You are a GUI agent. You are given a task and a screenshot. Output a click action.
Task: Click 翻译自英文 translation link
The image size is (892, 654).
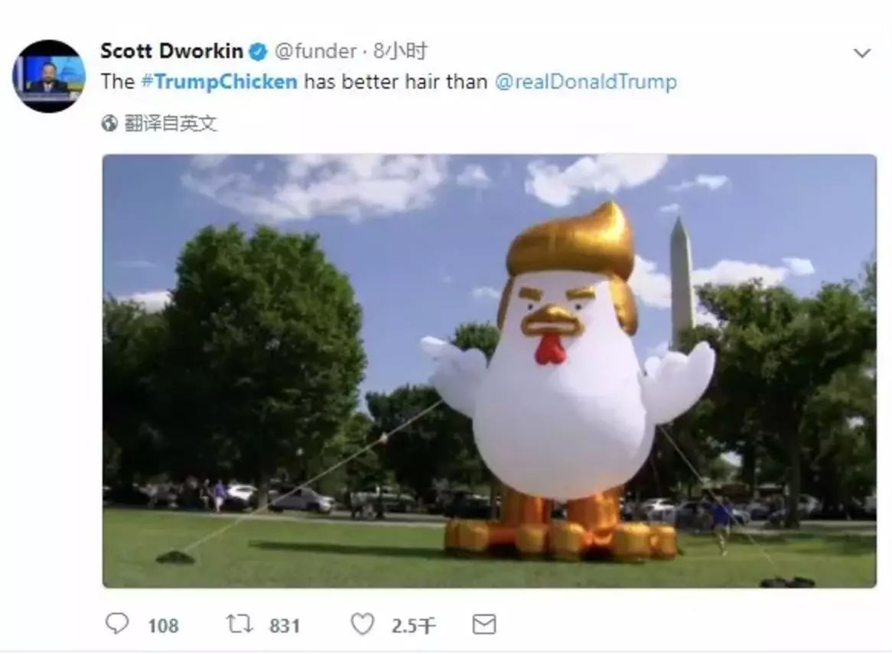pos(171,123)
